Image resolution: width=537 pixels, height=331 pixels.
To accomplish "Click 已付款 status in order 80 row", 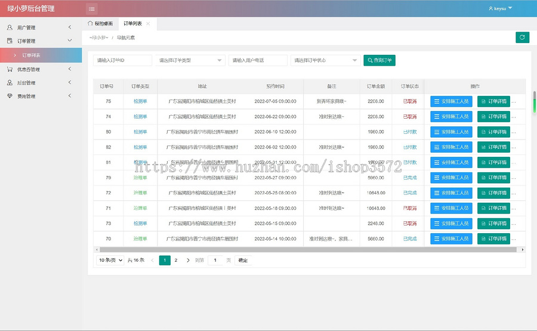I will (x=409, y=132).
